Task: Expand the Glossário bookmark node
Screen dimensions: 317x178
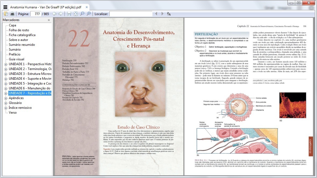Action: (x=6, y=103)
